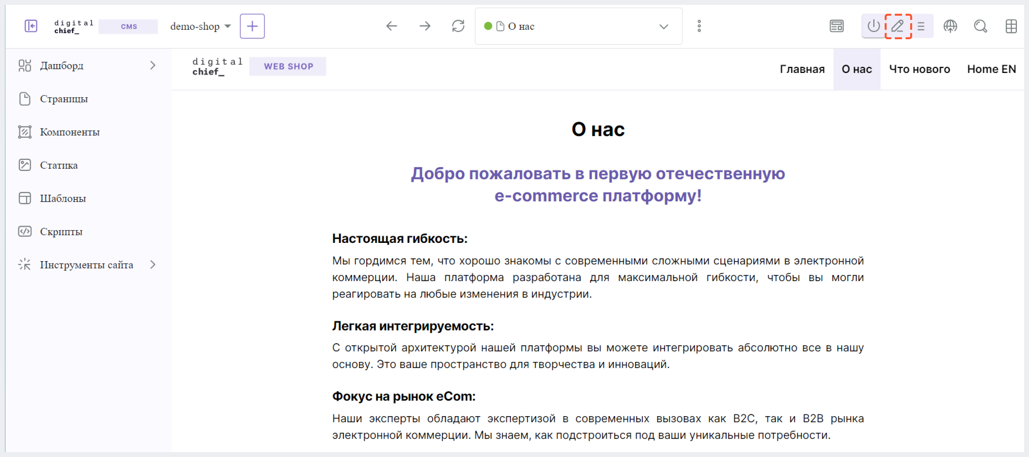Click the Страницы page icon
This screenshot has height=457, width=1029.
(25, 99)
